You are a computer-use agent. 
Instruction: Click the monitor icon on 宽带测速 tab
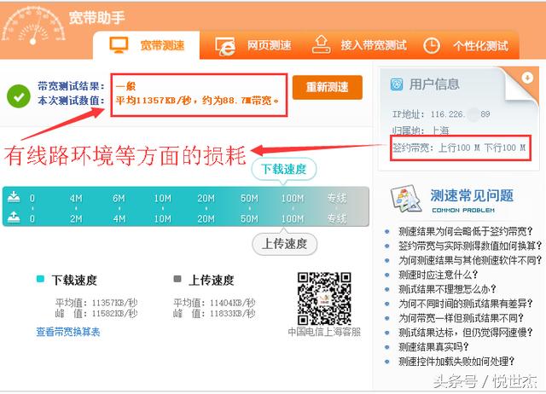pyautogui.click(x=119, y=45)
